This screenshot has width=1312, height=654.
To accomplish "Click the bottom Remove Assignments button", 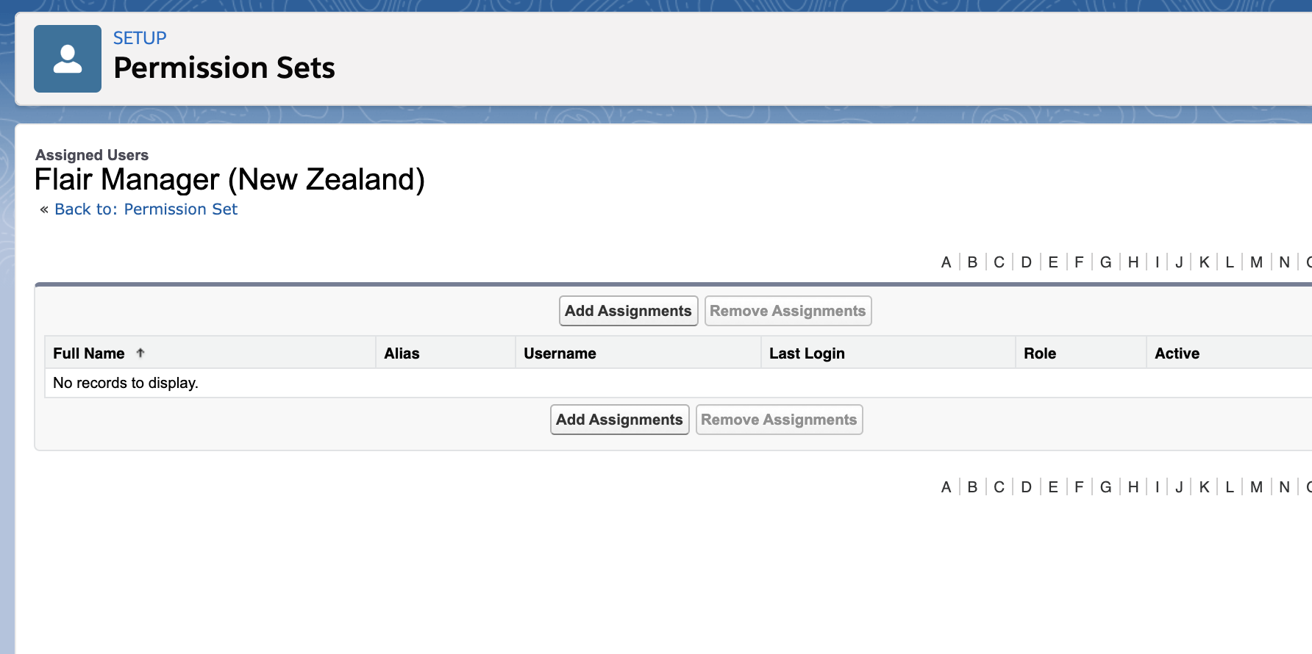I will click(779, 420).
